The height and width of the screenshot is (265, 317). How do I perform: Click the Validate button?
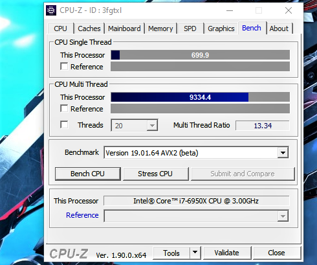pyautogui.click(x=226, y=253)
